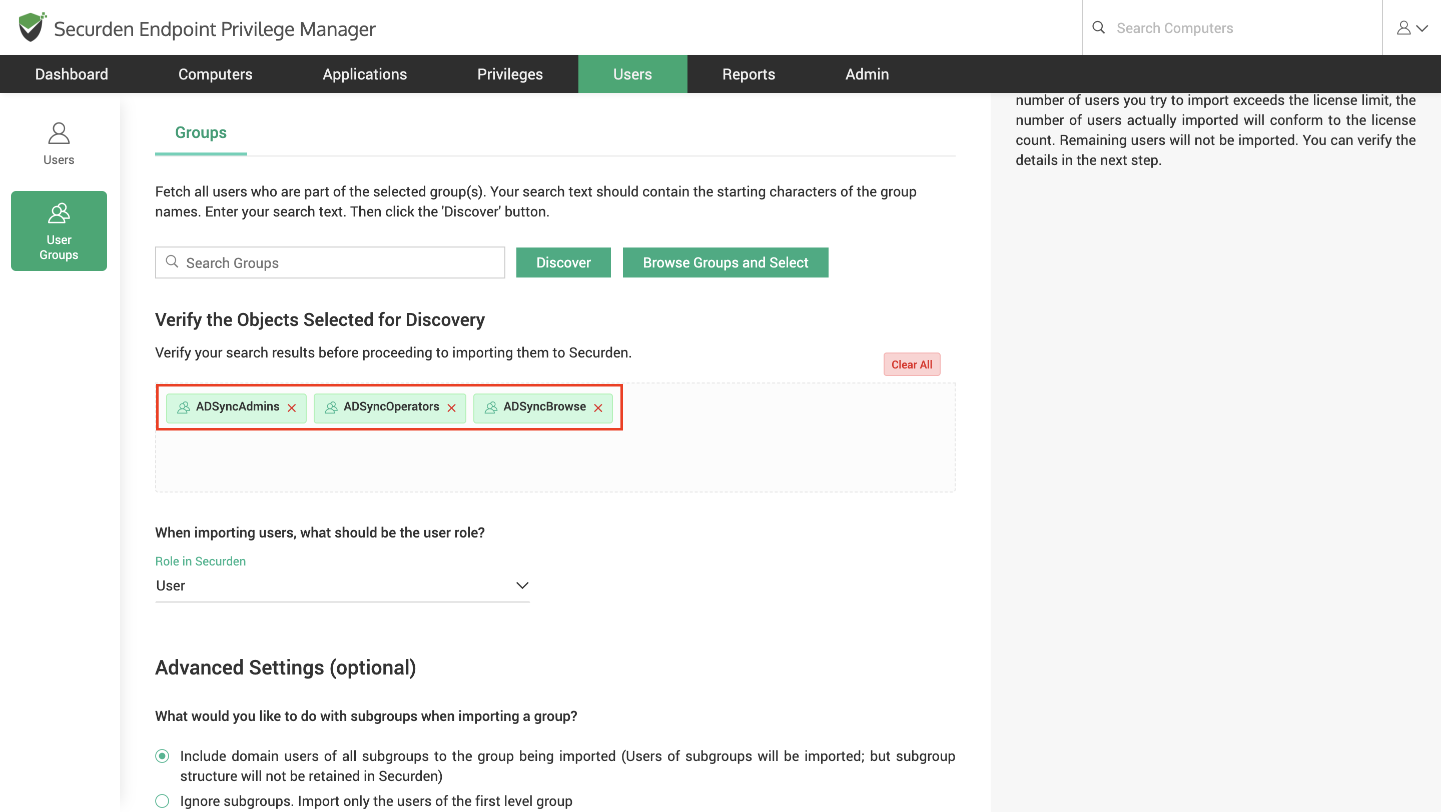The height and width of the screenshot is (812, 1441).
Task: Open the Role in Securden dropdown
Action: (x=342, y=585)
